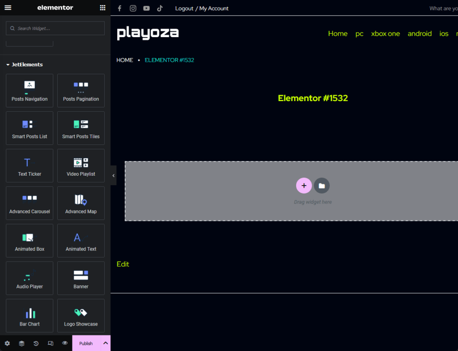The height and width of the screenshot is (351, 458).
Task: Select the Bar Chart widget
Action: [x=30, y=316]
